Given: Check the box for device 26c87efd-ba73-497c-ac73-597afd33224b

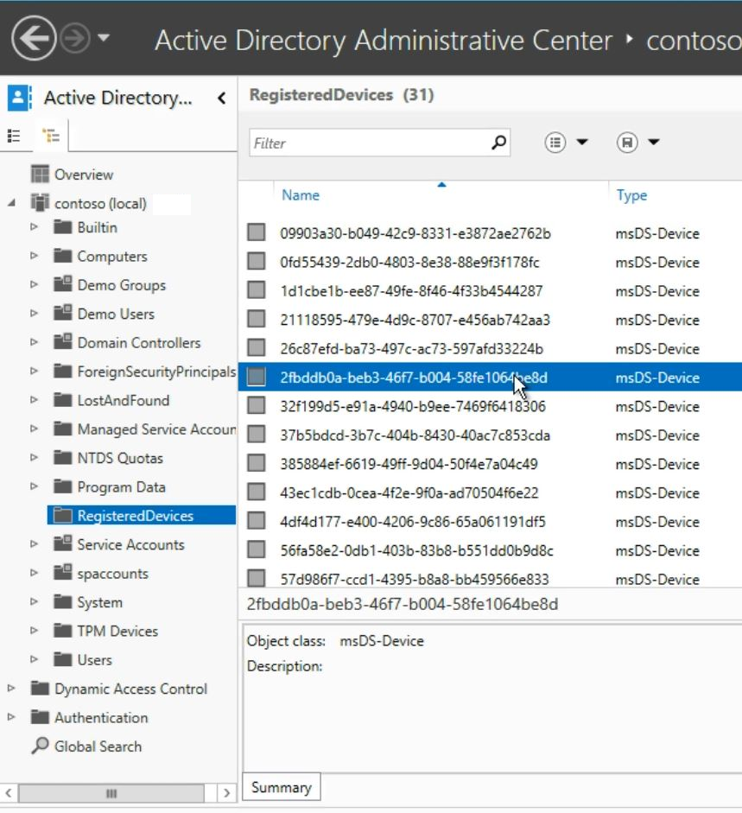Looking at the screenshot, I should click(x=257, y=348).
